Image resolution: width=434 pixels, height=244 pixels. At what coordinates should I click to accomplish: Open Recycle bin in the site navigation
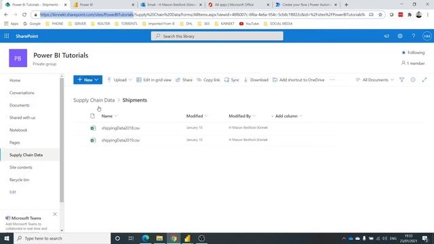[20, 180]
